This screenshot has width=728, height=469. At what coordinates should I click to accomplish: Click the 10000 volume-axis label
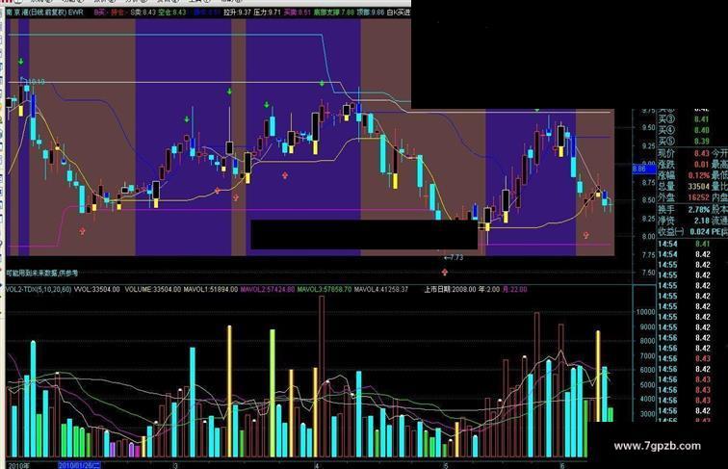(645, 312)
